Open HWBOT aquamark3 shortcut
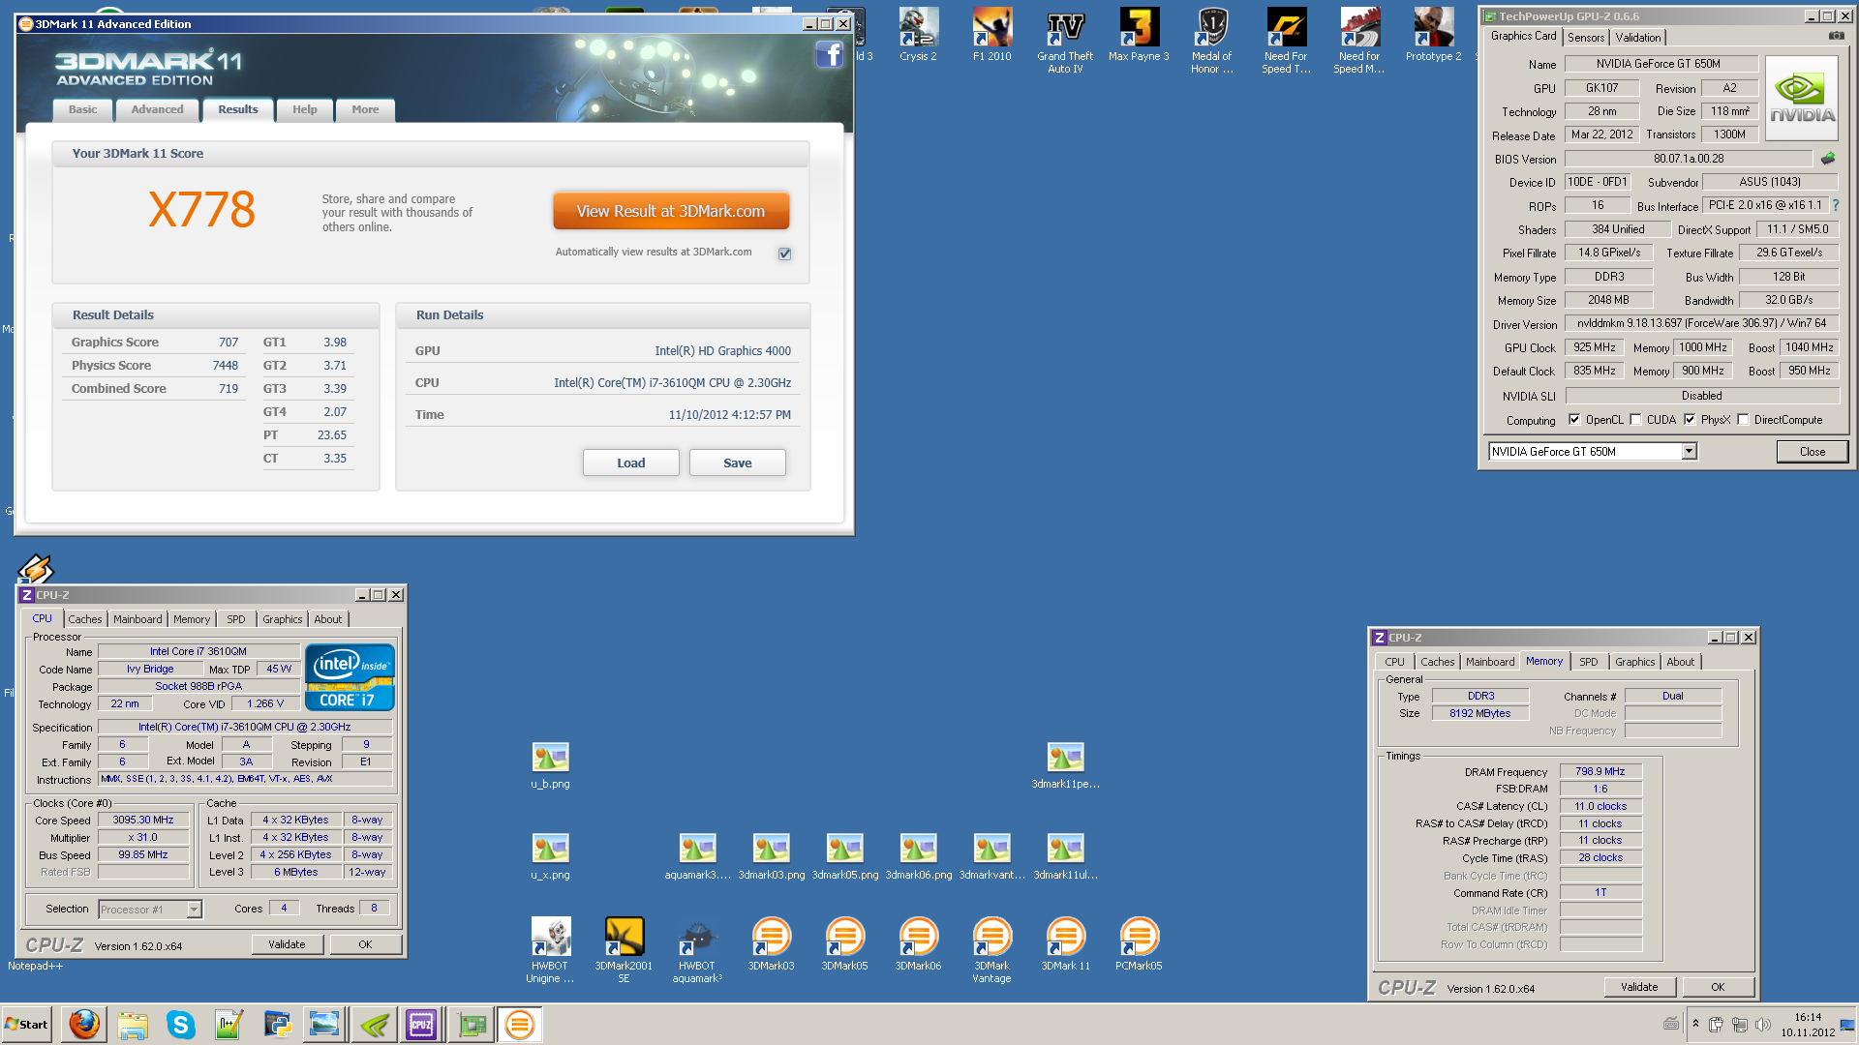This screenshot has width=1859, height=1045. click(x=697, y=949)
